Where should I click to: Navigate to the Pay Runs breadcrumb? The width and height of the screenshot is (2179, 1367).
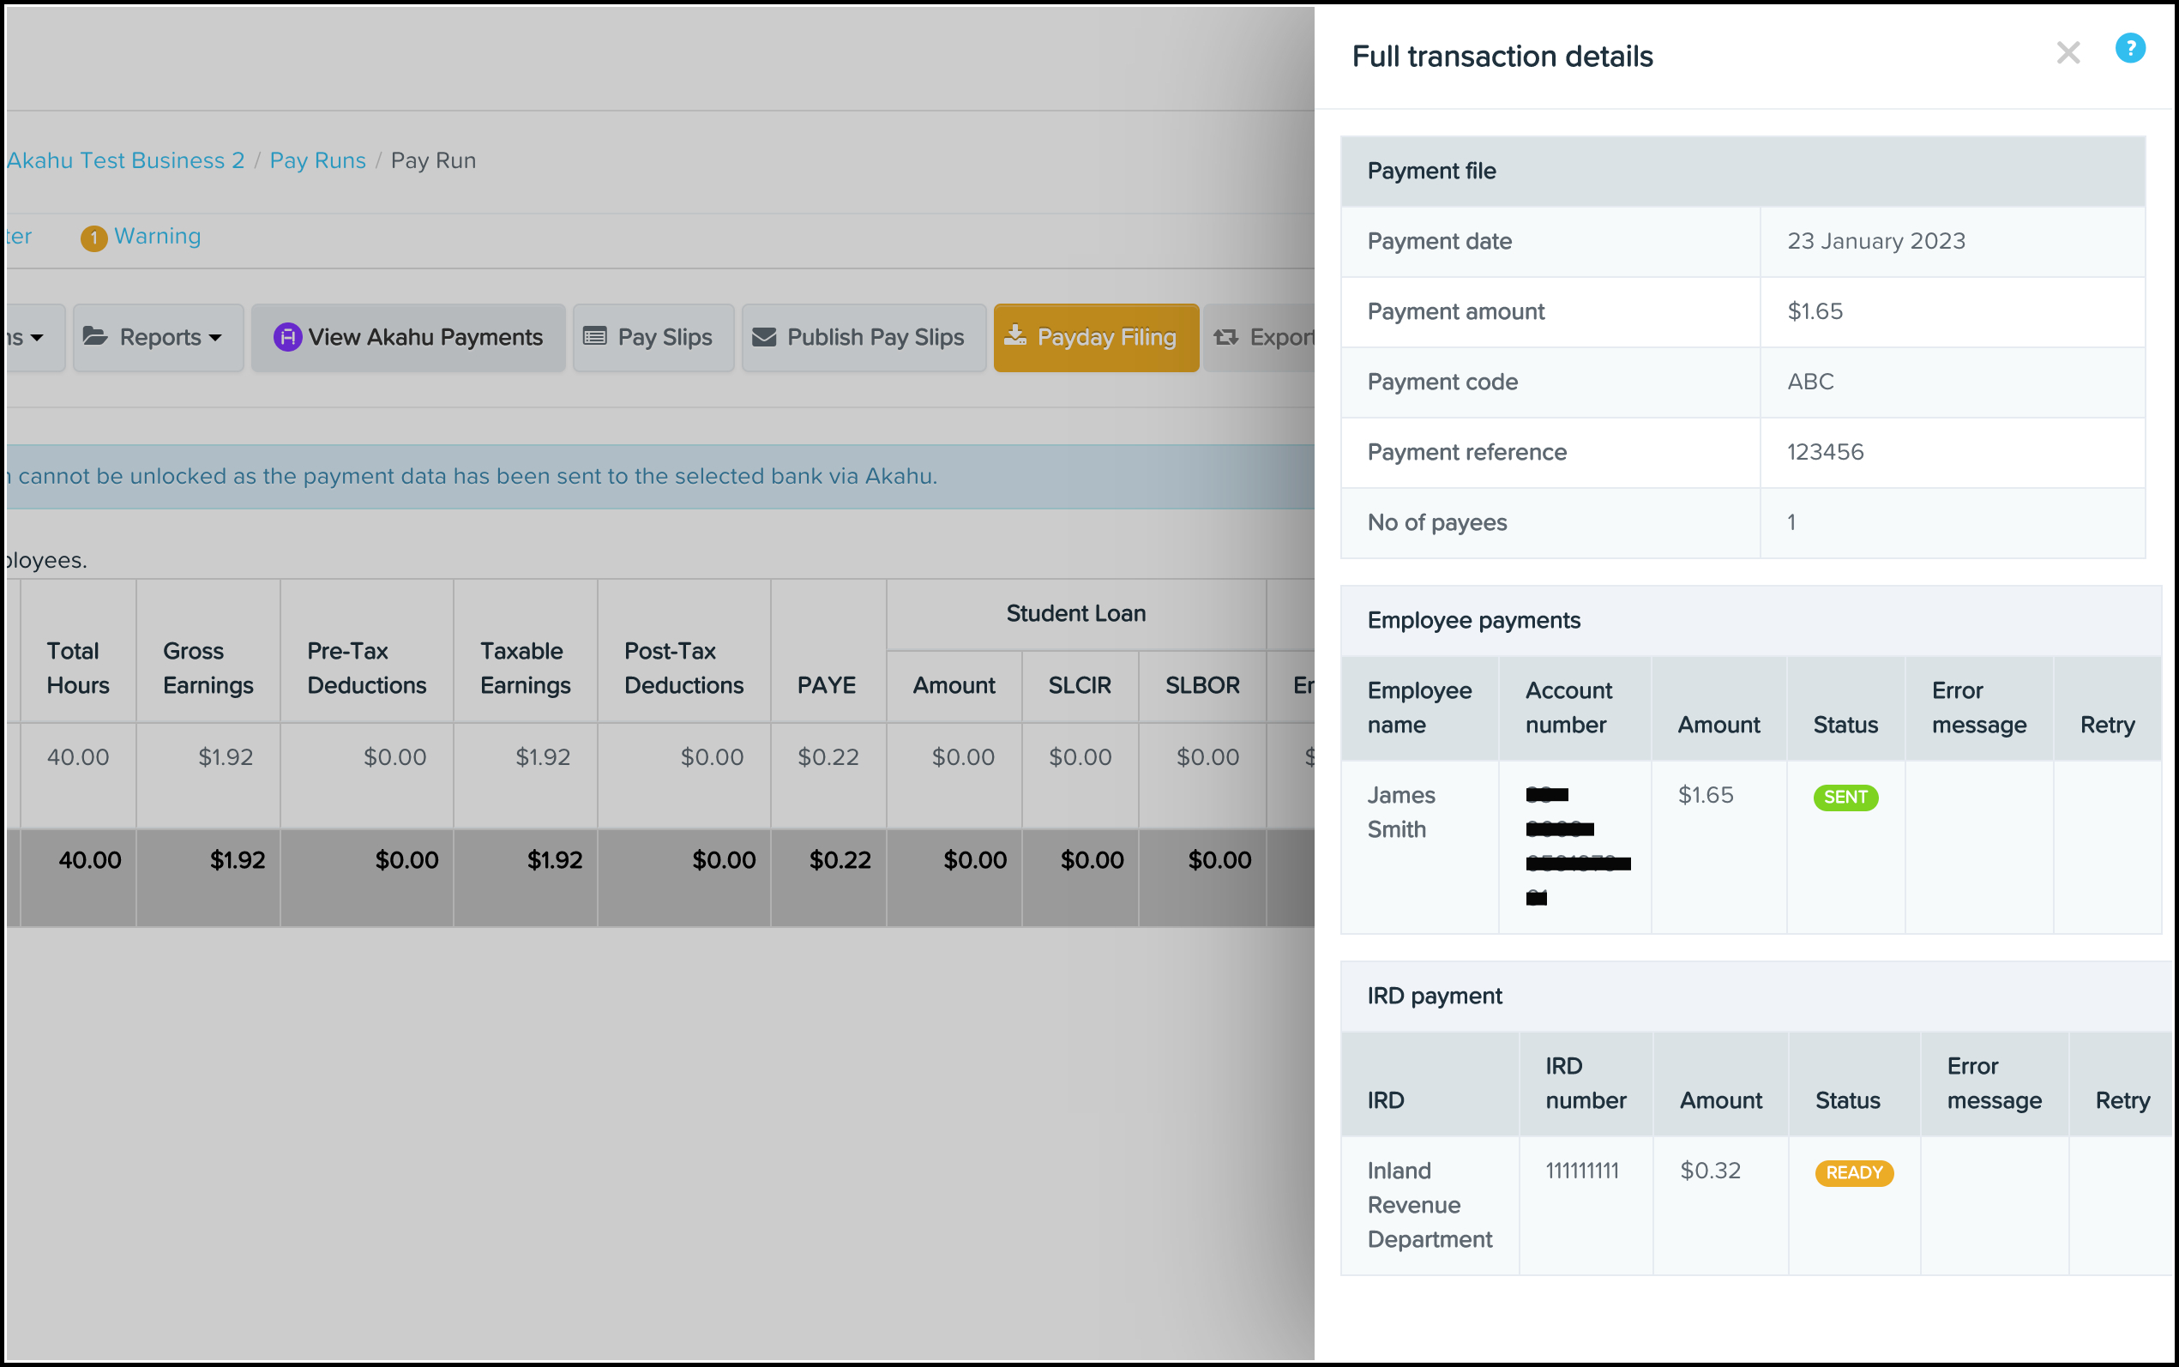tap(317, 160)
